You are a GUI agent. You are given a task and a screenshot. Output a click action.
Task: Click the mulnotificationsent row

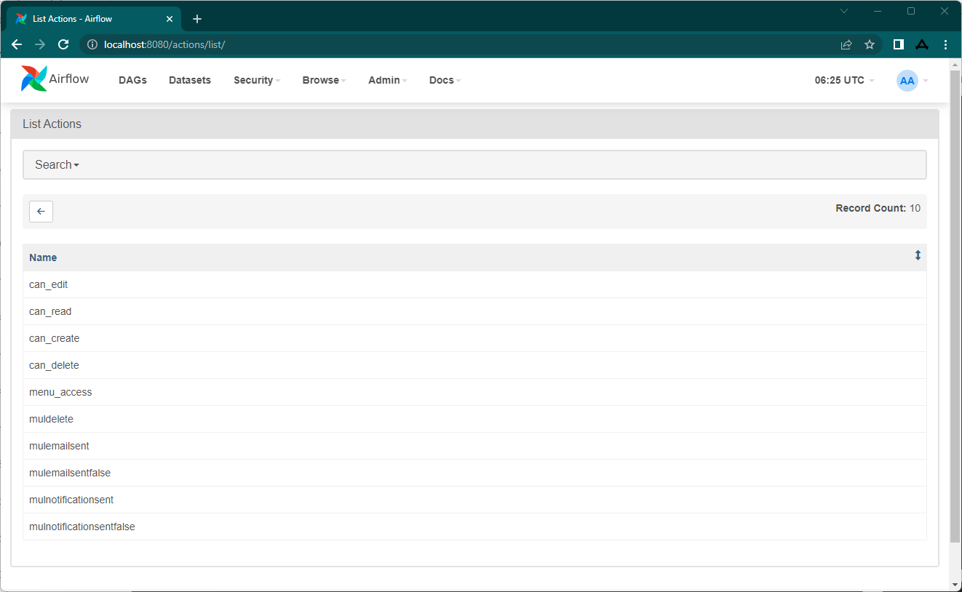pyautogui.click(x=474, y=500)
